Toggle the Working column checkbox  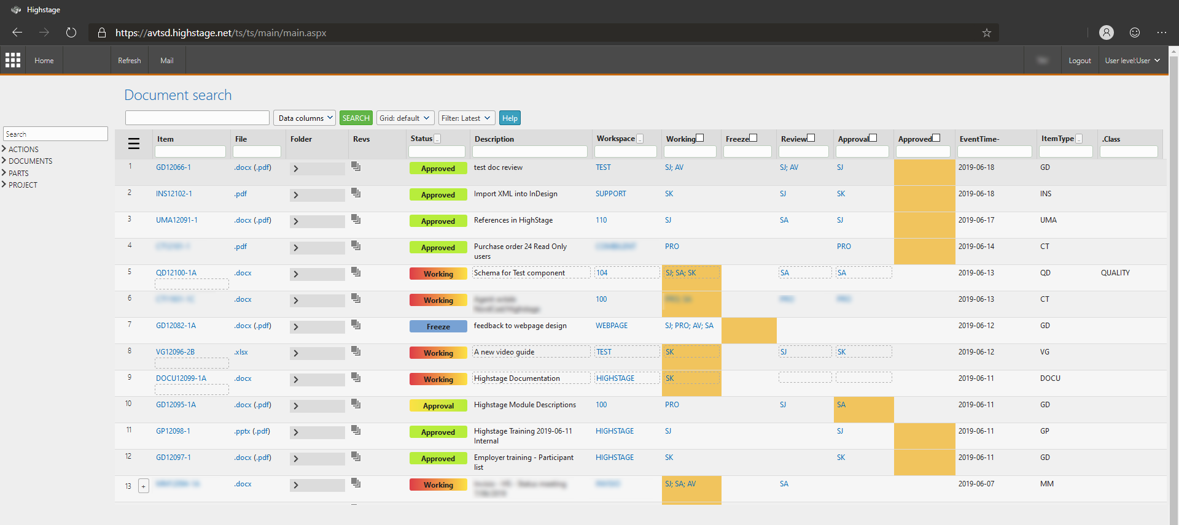coord(700,138)
